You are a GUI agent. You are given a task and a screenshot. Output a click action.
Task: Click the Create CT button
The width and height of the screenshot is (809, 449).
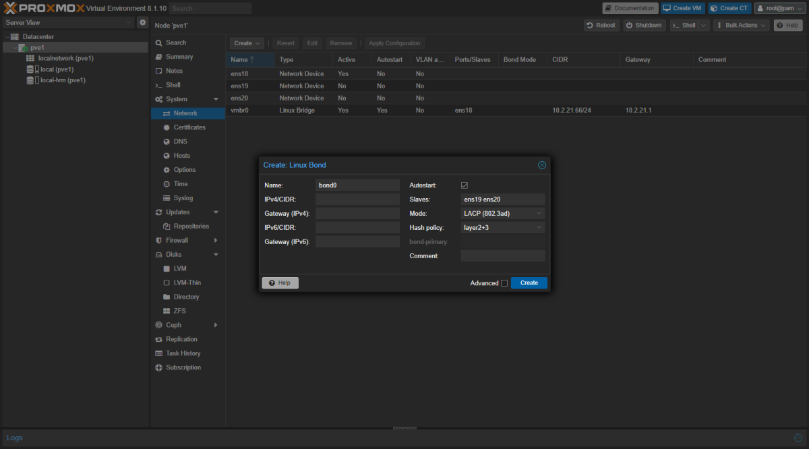point(729,8)
